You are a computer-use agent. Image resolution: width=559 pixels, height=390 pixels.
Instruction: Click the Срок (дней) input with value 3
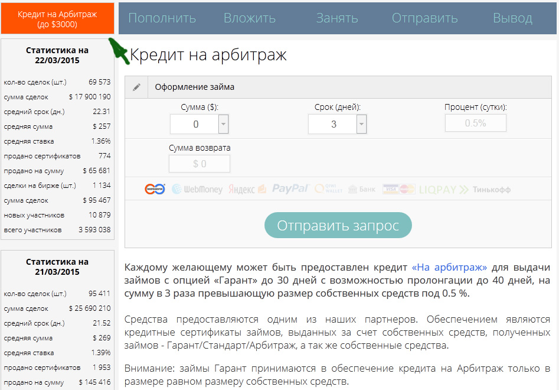(332, 124)
